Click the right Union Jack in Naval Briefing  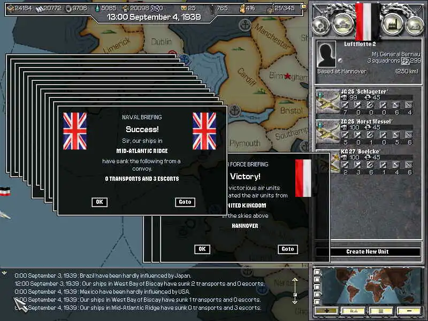tap(204, 131)
